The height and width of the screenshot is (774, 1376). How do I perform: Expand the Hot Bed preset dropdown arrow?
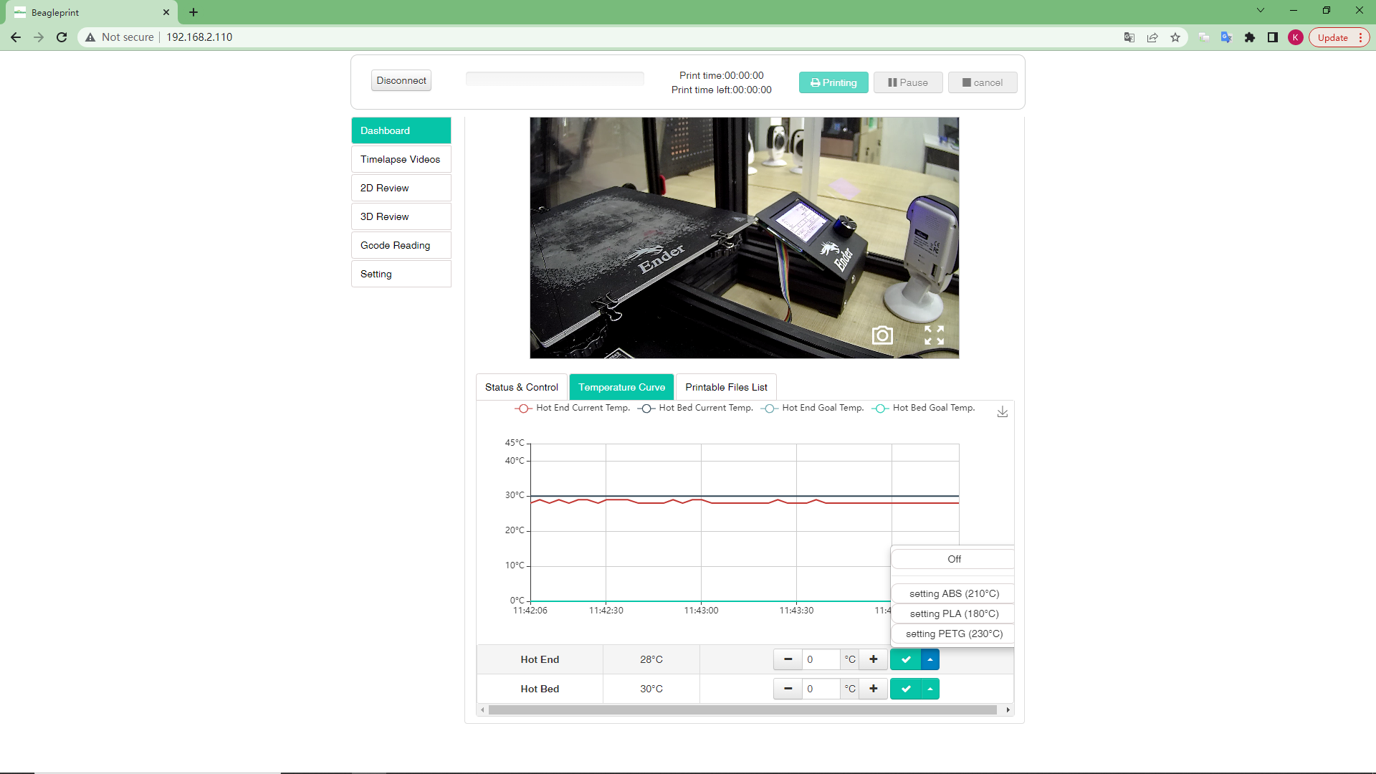(x=930, y=689)
